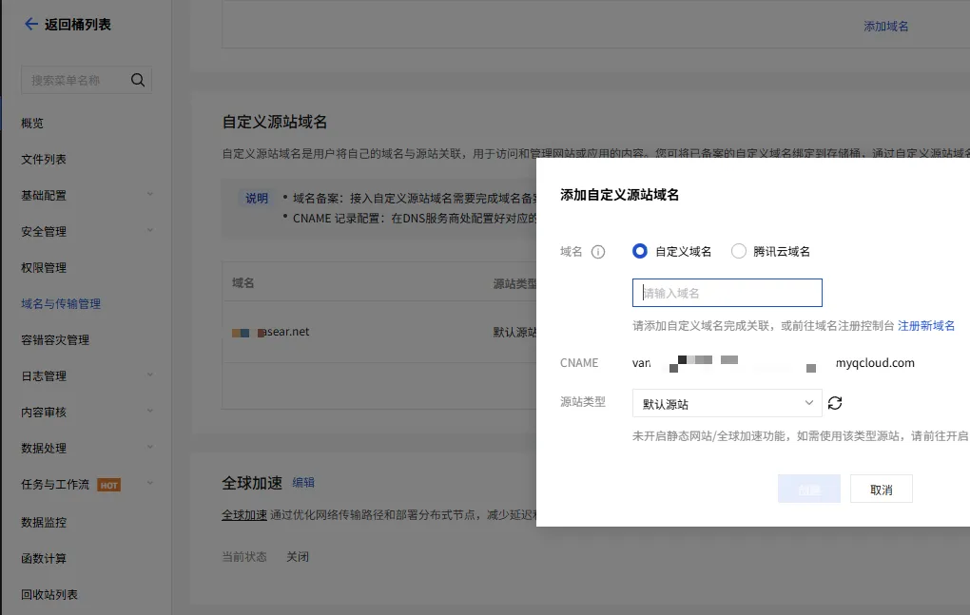Image resolution: width=970 pixels, height=615 pixels.
Task: Click the 添加域名 link at top
Action: tap(885, 27)
